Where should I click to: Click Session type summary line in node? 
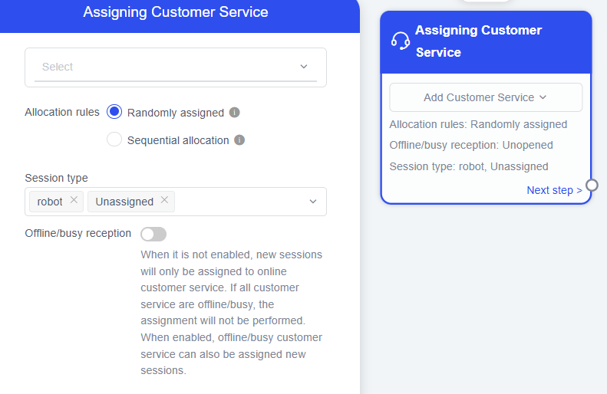[x=468, y=166]
